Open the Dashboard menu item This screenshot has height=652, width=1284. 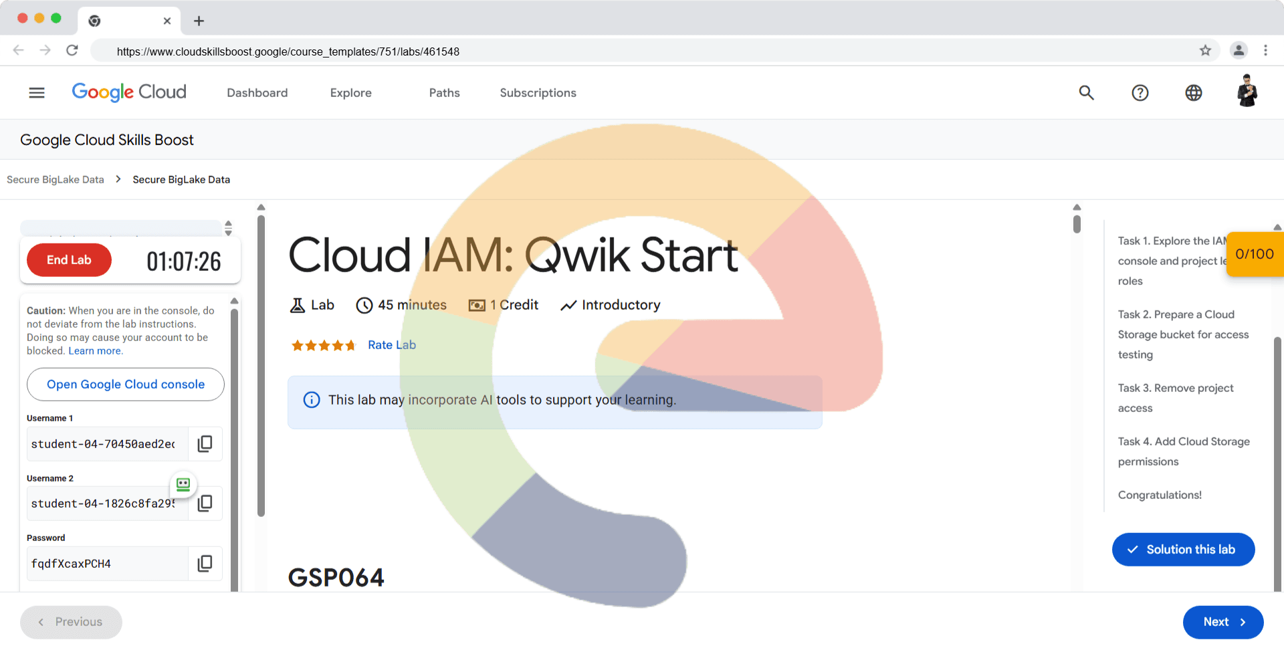(x=257, y=93)
